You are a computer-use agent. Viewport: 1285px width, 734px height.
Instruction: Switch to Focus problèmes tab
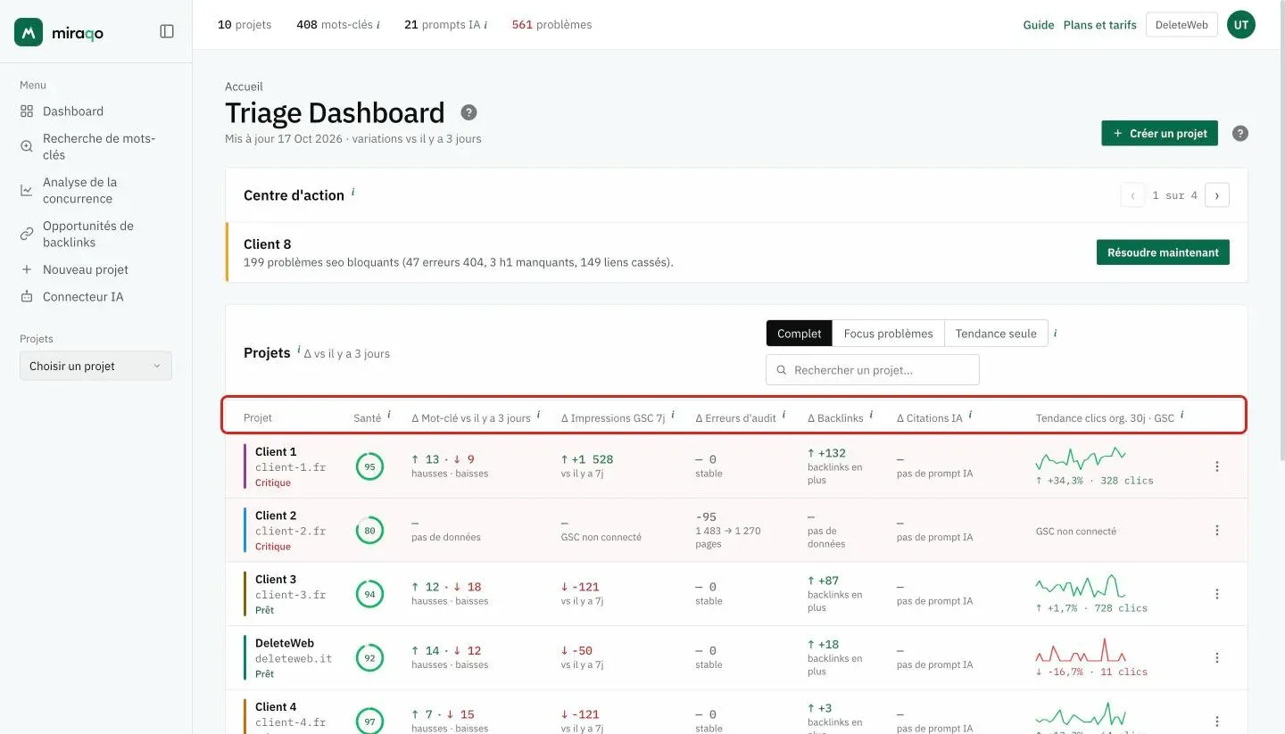coord(888,334)
